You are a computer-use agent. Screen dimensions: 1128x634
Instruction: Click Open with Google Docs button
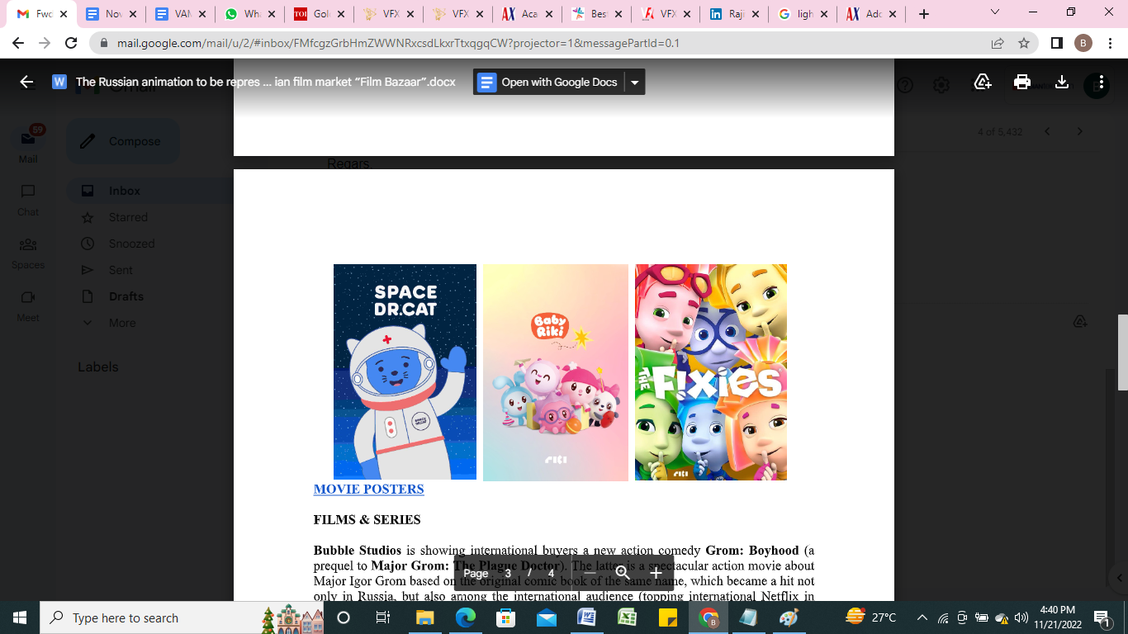pyautogui.click(x=548, y=82)
